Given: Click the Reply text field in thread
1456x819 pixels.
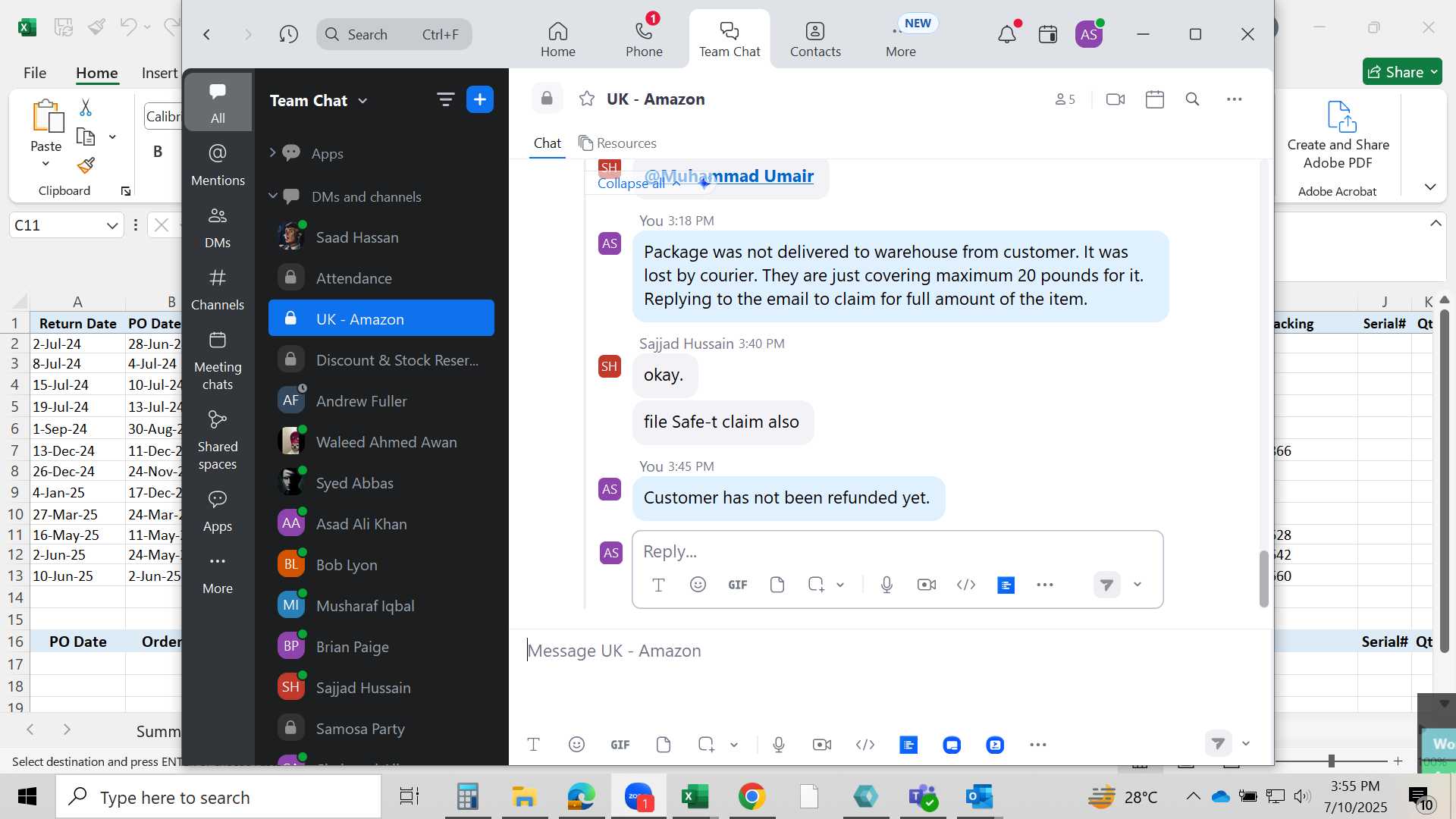Looking at the screenshot, I should click(x=897, y=551).
